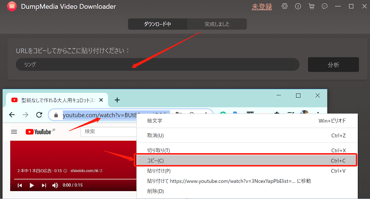Close the YouTube browser tab
The height and width of the screenshot is (199, 370).
(101, 100)
